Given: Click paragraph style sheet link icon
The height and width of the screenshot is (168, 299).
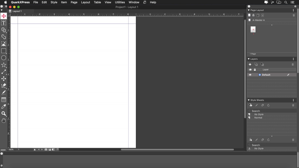Looking at the screenshot, I should pos(262,105).
